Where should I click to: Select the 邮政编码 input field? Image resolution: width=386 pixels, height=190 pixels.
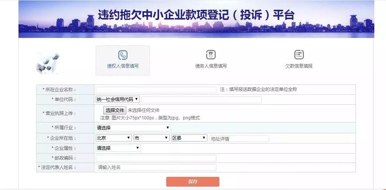tap(156, 158)
